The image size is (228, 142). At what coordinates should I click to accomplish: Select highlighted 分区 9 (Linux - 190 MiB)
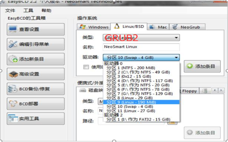(x=141, y=102)
